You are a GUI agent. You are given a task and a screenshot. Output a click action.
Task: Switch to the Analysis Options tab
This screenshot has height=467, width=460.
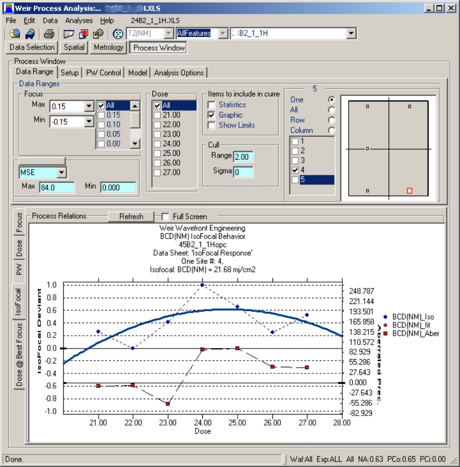pos(179,73)
